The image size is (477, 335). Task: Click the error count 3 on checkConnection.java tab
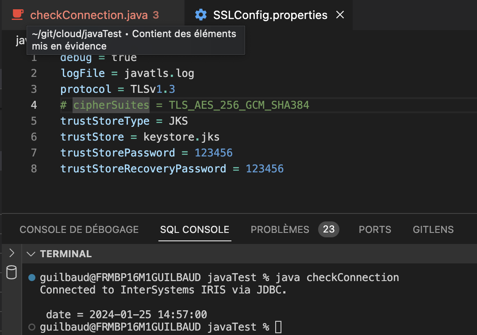pos(156,15)
